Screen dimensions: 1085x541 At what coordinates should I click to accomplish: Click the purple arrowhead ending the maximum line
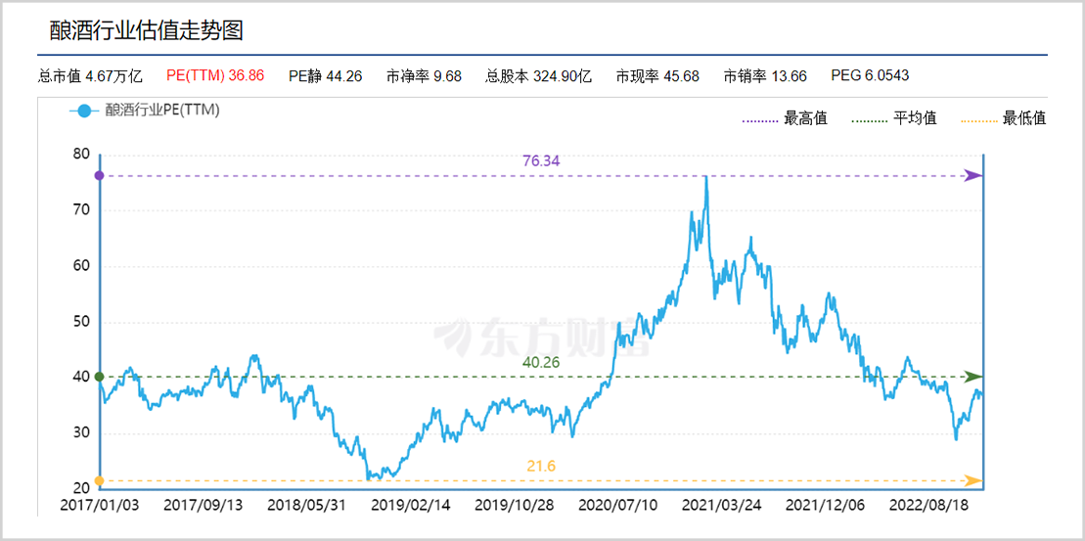point(972,175)
